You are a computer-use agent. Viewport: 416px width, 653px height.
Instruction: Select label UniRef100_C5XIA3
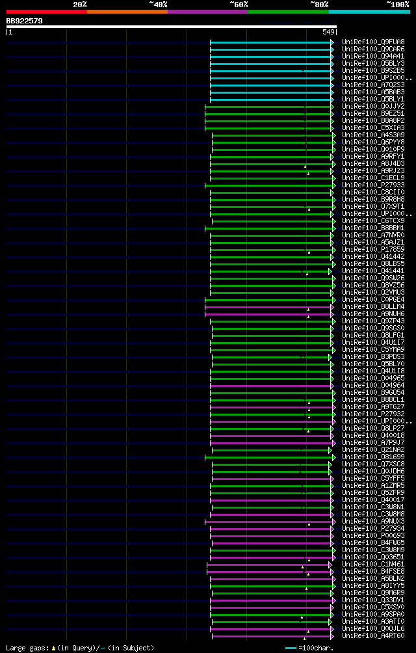click(373, 128)
